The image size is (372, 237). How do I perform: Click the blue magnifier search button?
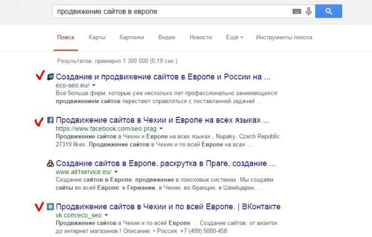tap(328, 11)
